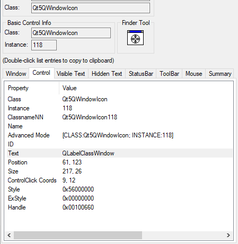Select the Size row 217, 26
Viewport: 238px width, 244px height.
(x=120, y=171)
